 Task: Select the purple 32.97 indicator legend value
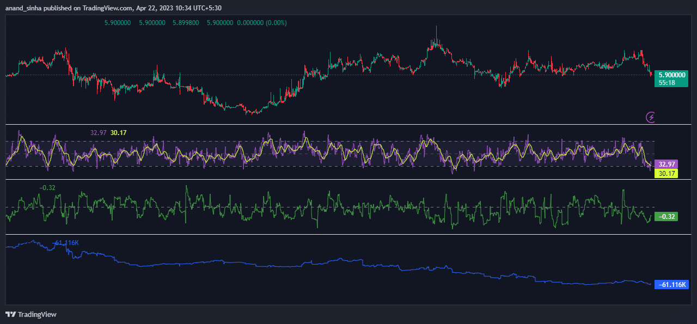[x=98, y=132]
